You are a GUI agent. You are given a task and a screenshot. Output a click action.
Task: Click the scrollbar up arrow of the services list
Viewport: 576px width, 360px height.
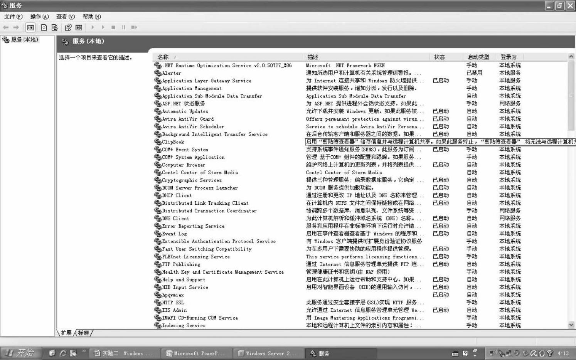coord(571,57)
